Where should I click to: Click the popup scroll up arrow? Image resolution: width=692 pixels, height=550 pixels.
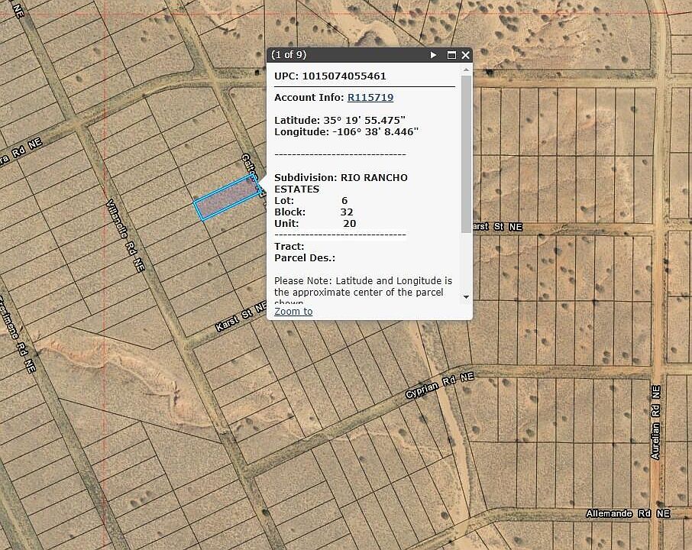466,70
